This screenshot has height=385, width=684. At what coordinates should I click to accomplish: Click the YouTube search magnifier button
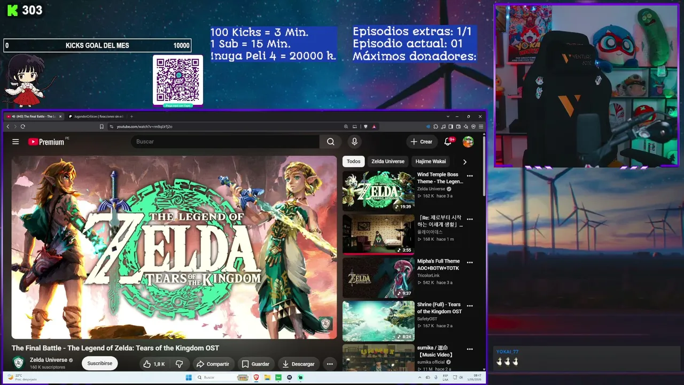(331, 142)
